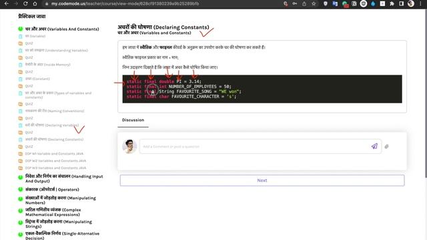
Task: Open the Declaring Variables lesson
Action: coord(52,125)
